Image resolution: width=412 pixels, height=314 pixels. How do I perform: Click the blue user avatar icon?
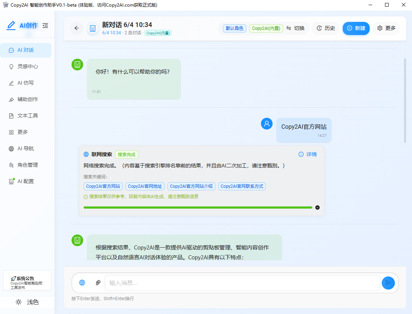267,124
